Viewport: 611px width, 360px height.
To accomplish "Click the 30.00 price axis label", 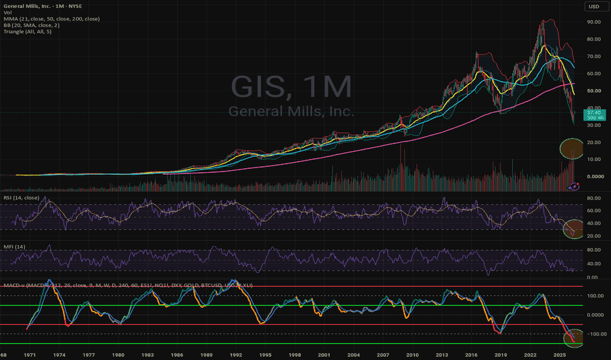I will point(594,125).
